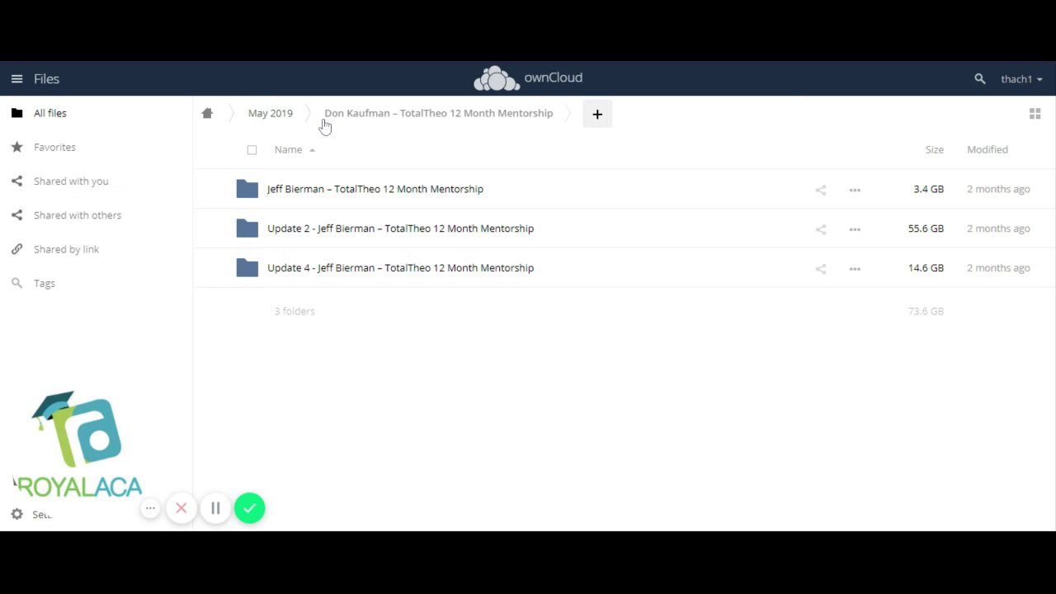Click the Shared with you share icon

click(16, 181)
